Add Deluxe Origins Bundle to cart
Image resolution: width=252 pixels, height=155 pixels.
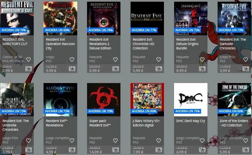(202, 69)
